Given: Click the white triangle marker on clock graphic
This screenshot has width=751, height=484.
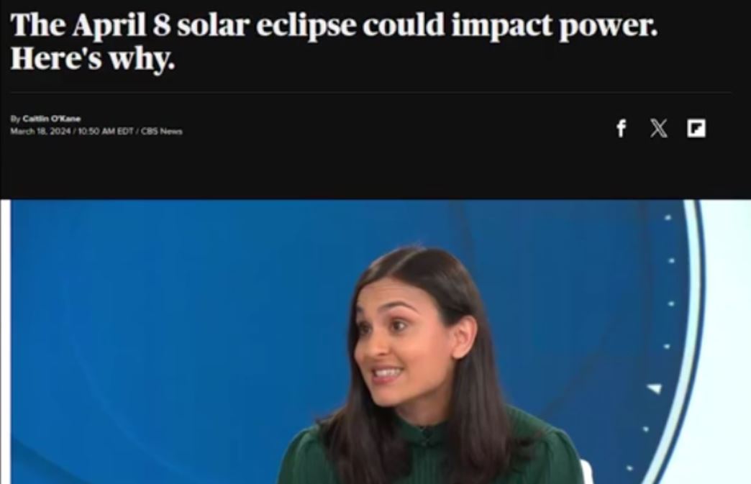Looking at the screenshot, I should pos(655,388).
